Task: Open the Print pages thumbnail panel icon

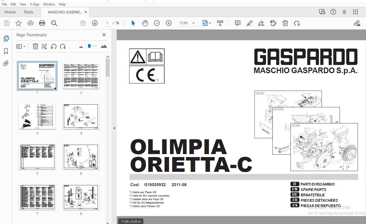Action: pyautogui.click(x=44, y=46)
